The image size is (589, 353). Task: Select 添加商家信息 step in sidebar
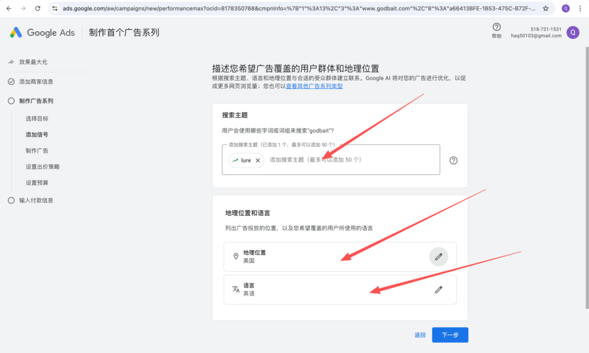[36, 82]
